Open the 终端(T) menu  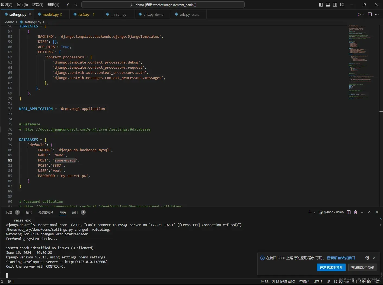[38, 5]
